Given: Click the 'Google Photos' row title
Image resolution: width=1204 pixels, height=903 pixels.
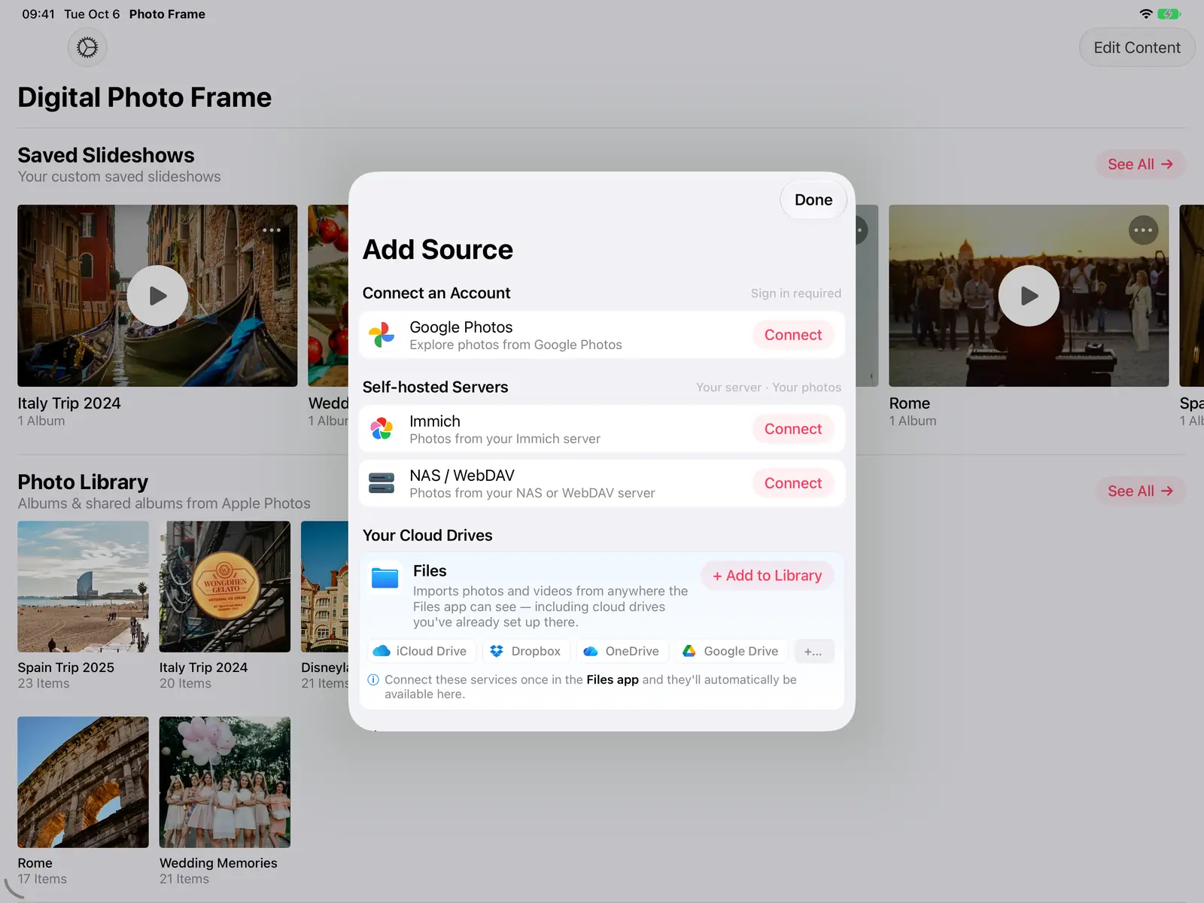Looking at the screenshot, I should pyautogui.click(x=461, y=327).
